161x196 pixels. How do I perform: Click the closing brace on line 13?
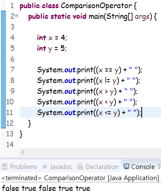coord(21,134)
